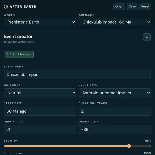Click the Origin latitude field

point(40,130)
